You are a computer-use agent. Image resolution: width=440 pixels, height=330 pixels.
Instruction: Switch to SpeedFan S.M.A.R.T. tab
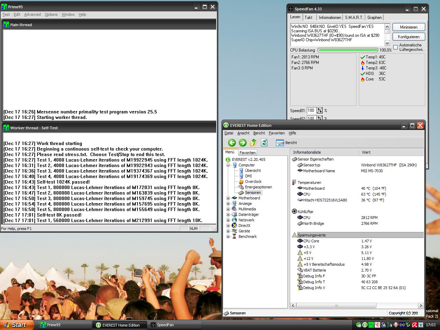tap(354, 18)
